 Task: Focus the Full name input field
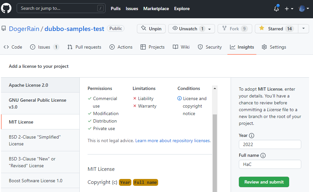[270, 164]
